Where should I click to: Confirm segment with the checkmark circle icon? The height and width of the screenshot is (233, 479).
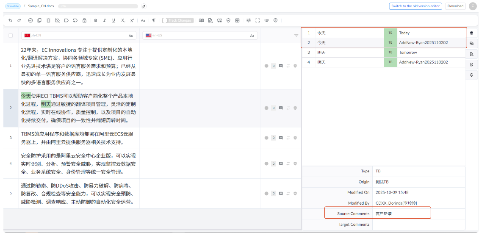[30, 20]
